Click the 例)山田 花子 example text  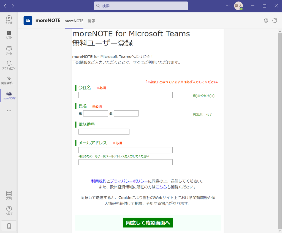click(x=202, y=114)
